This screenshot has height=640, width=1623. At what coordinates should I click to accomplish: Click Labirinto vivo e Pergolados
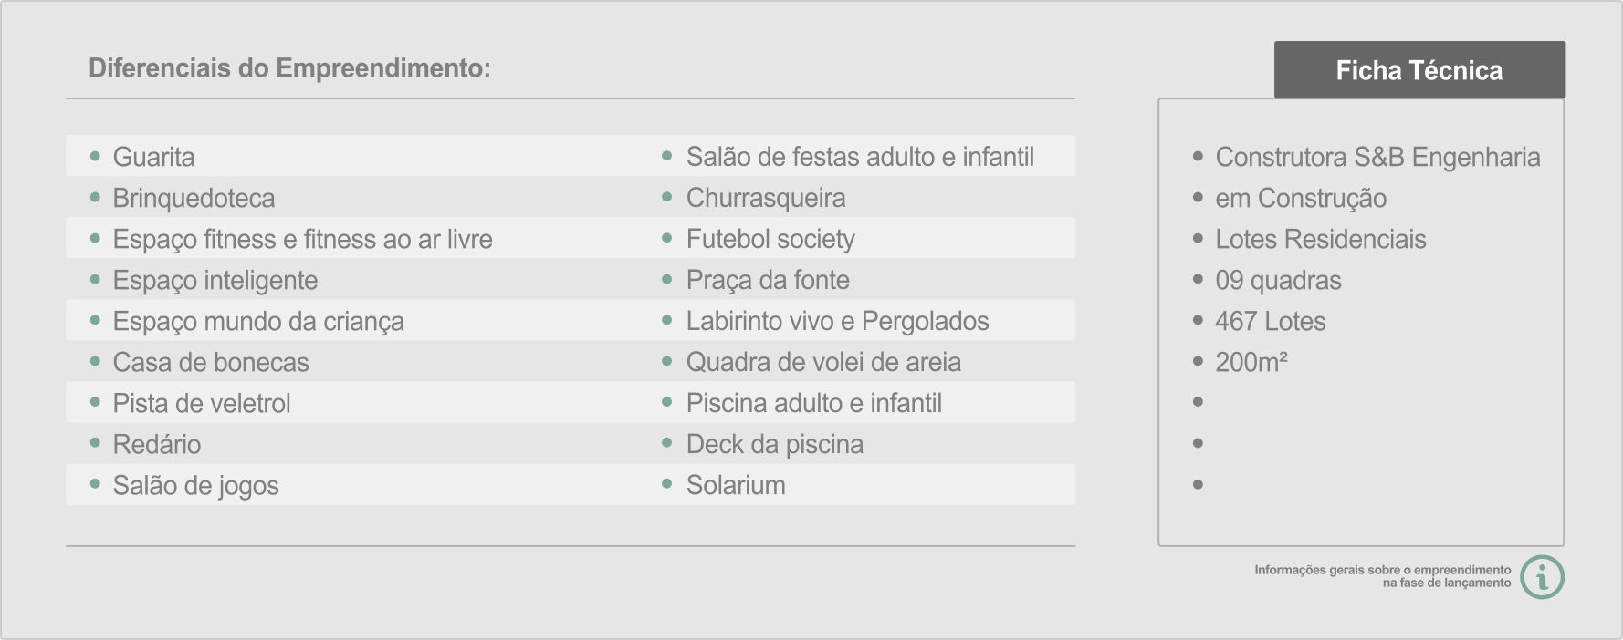837,321
